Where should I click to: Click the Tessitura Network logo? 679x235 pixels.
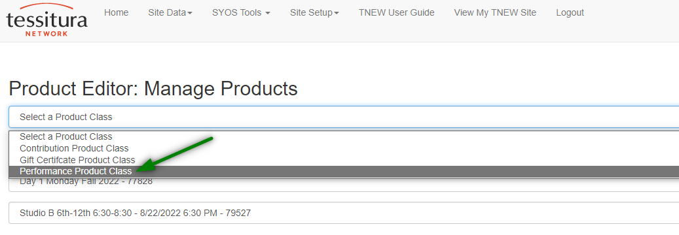[46, 20]
